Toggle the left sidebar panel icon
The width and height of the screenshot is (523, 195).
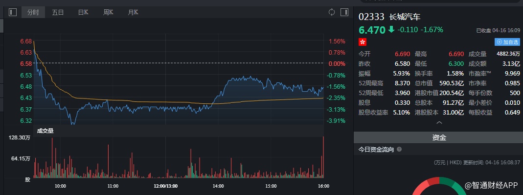pos(13,12)
